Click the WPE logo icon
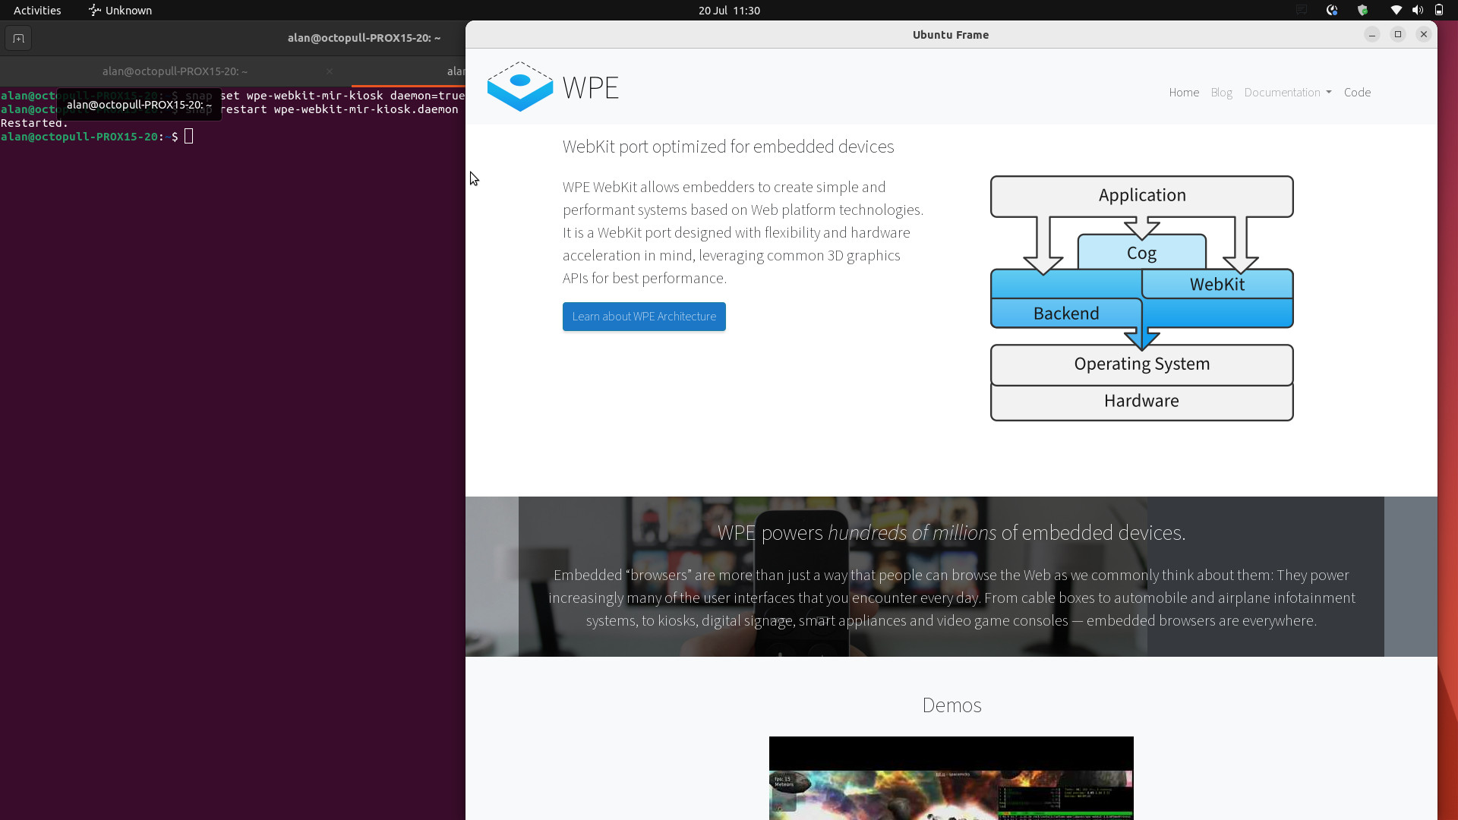This screenshot has width=1458, height=820. tap(519, 87)
